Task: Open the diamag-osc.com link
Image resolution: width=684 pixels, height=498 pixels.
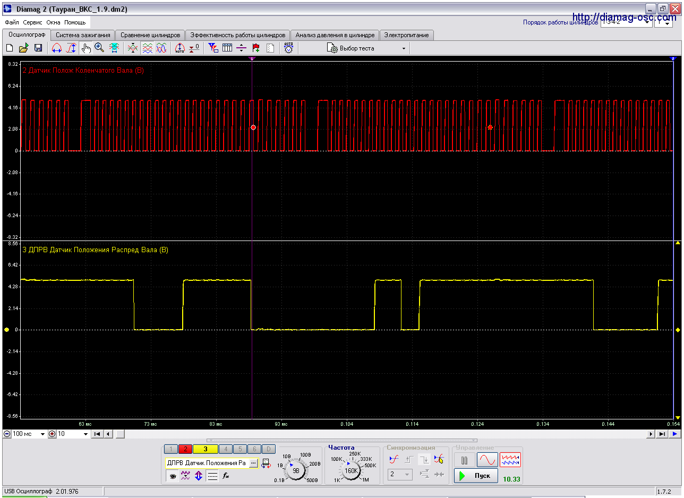Action: 625,18
